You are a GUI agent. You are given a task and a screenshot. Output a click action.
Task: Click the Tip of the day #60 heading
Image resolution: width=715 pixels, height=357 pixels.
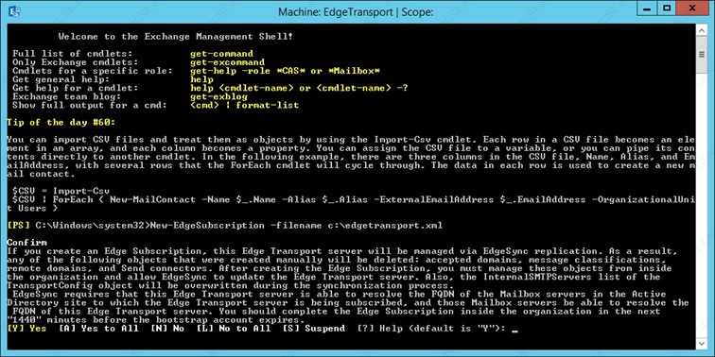(61, 122)
